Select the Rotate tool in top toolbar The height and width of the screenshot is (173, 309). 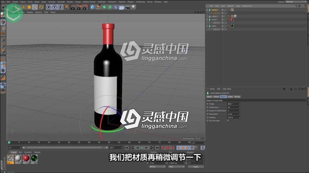coord(35,7)
